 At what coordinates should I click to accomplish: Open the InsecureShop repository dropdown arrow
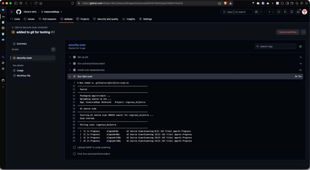pos(61,12)
